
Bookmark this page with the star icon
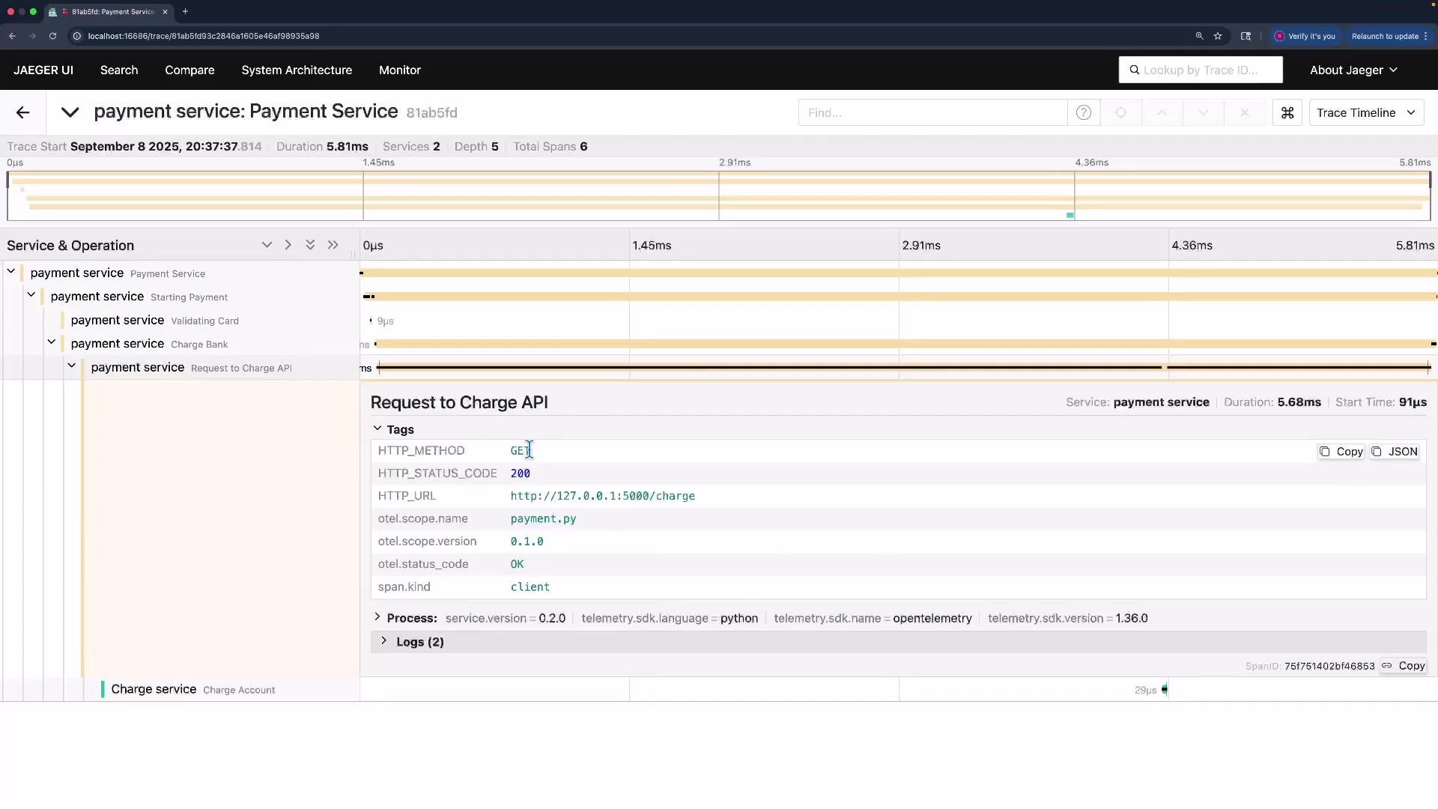tap(1219, 36)
